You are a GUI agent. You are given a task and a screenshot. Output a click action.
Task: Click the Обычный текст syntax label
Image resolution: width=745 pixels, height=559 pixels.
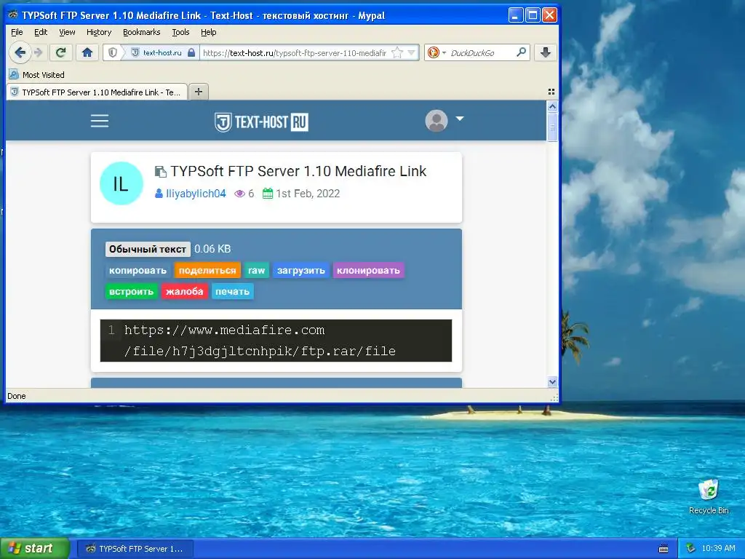148,249
